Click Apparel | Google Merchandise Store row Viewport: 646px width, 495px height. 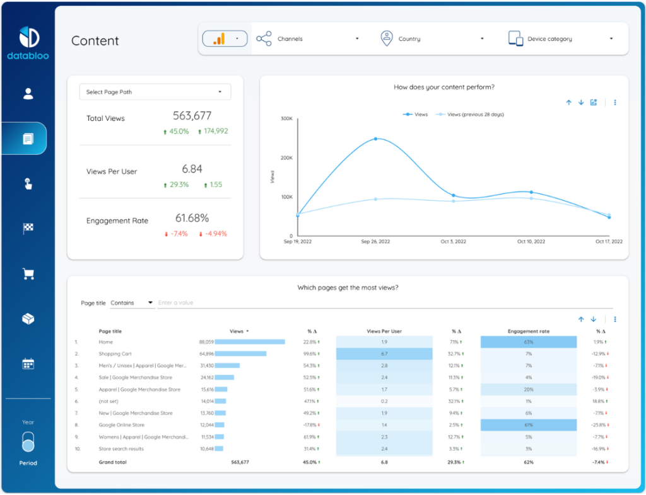(139, 390)
